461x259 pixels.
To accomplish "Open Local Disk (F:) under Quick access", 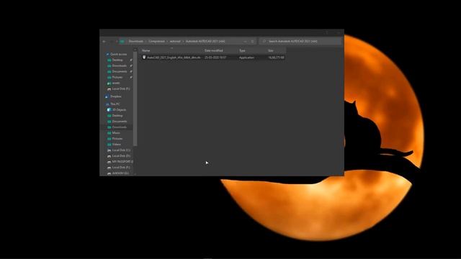I will point(121,88).
